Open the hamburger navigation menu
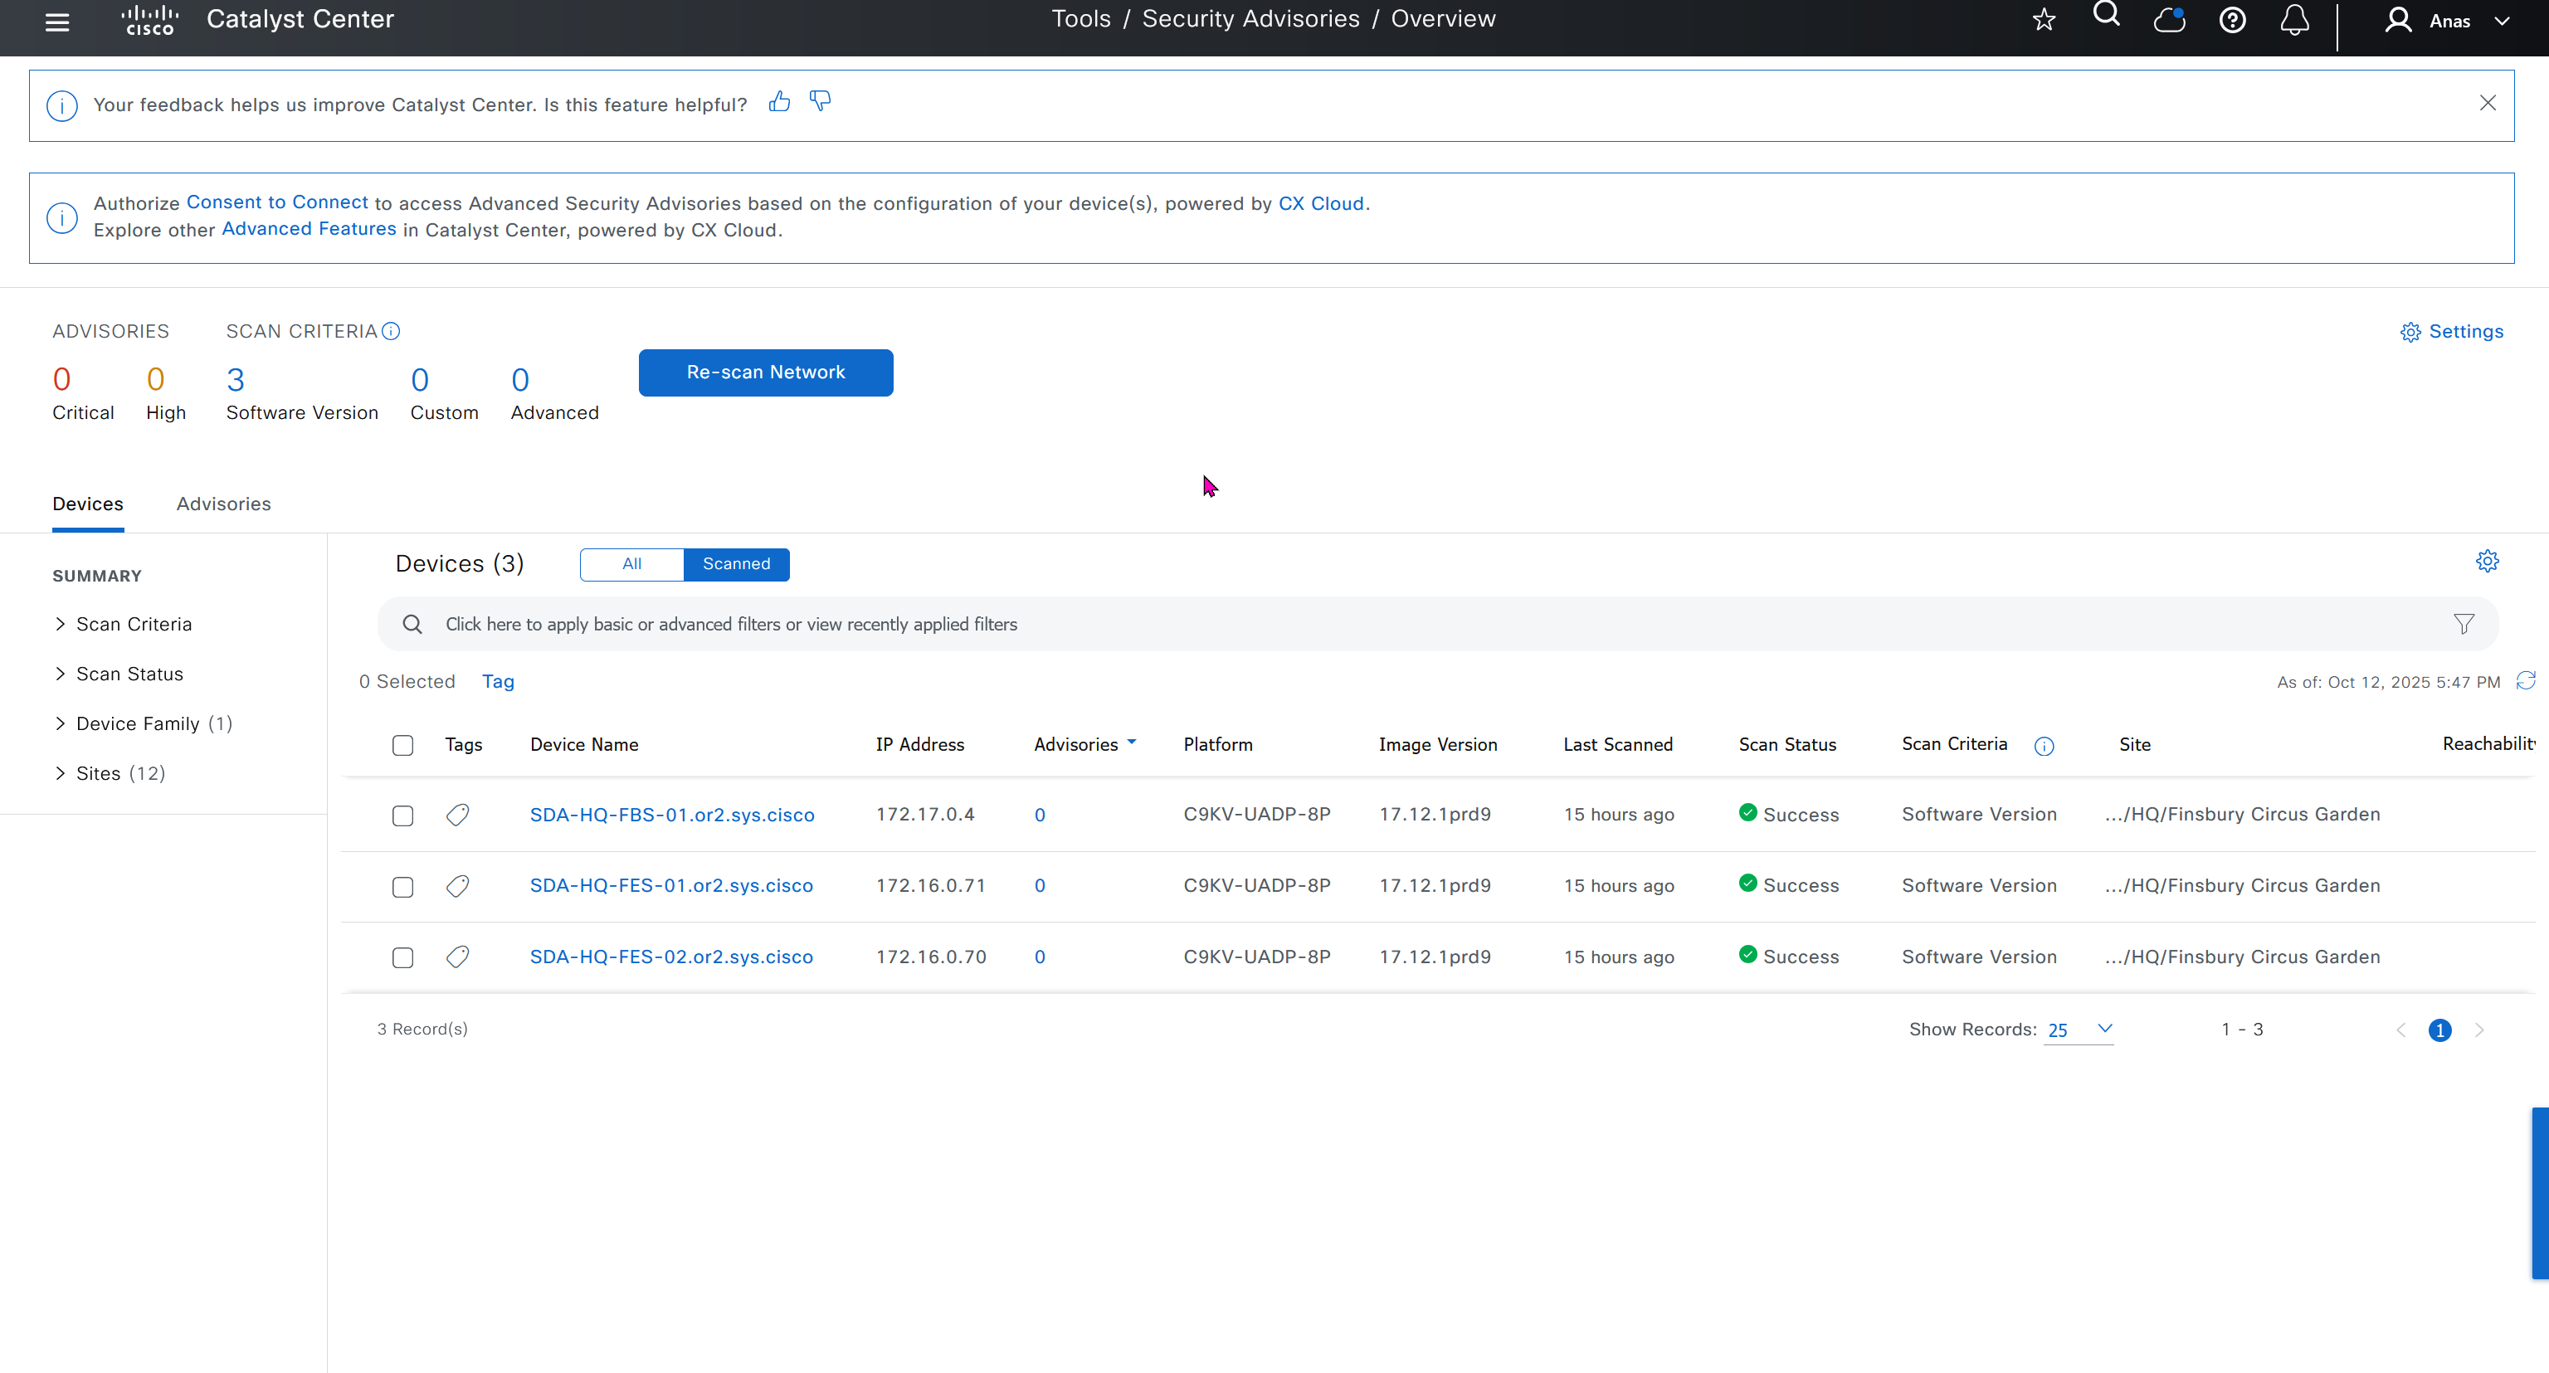The width and height of the screenshot is (2549, 1373). coord(57,22)
